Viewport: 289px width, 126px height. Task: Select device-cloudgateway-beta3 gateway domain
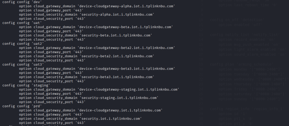pyautogui.click(x=126, y=69)
